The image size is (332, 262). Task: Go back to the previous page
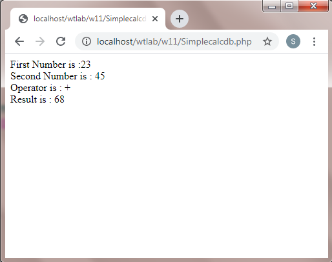click(x=19, y=41)
